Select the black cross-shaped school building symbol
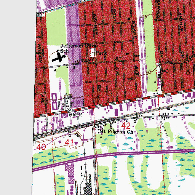This screenshot has height=195, width=195. [59, 57]
